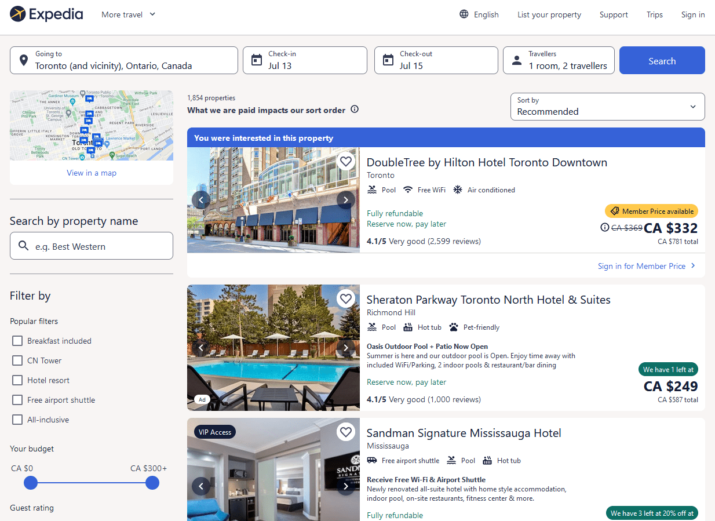The height and width of the screenshot is (521, 715).
Task: Click the CA $0 minimum budget slider handle
Action: [x=31, y=483]
